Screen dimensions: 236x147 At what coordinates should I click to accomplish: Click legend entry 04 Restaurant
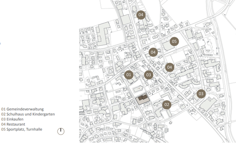pyautogui.click(x=13, y=124)
